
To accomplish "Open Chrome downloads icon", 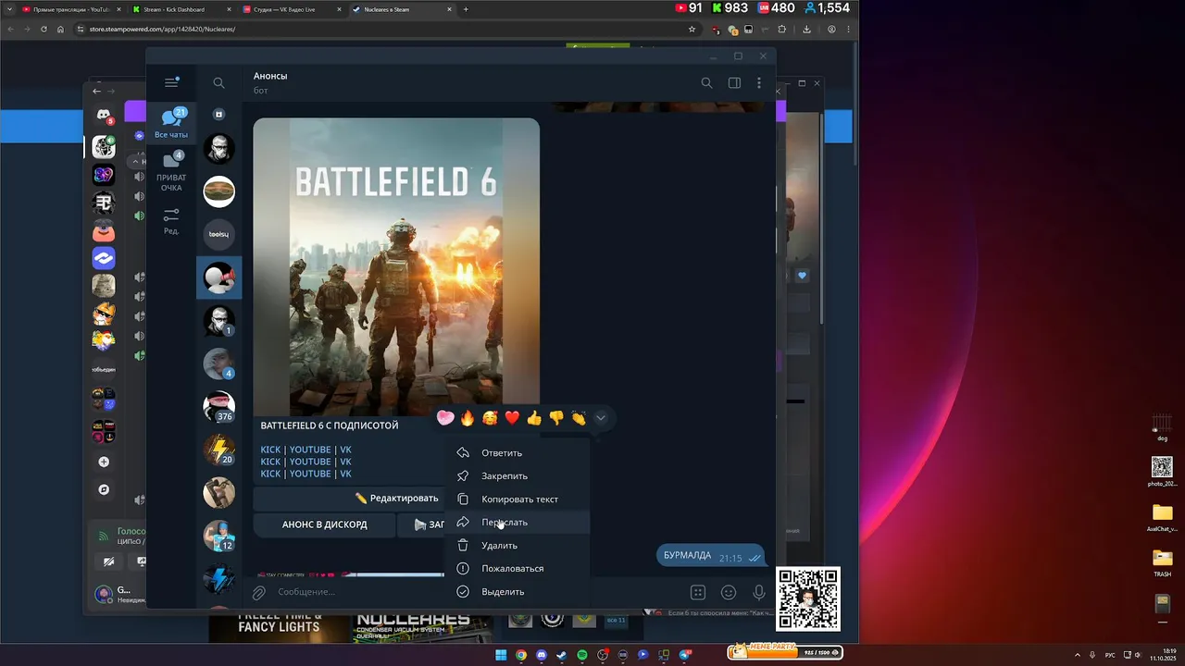I will [x=806, y=29].
